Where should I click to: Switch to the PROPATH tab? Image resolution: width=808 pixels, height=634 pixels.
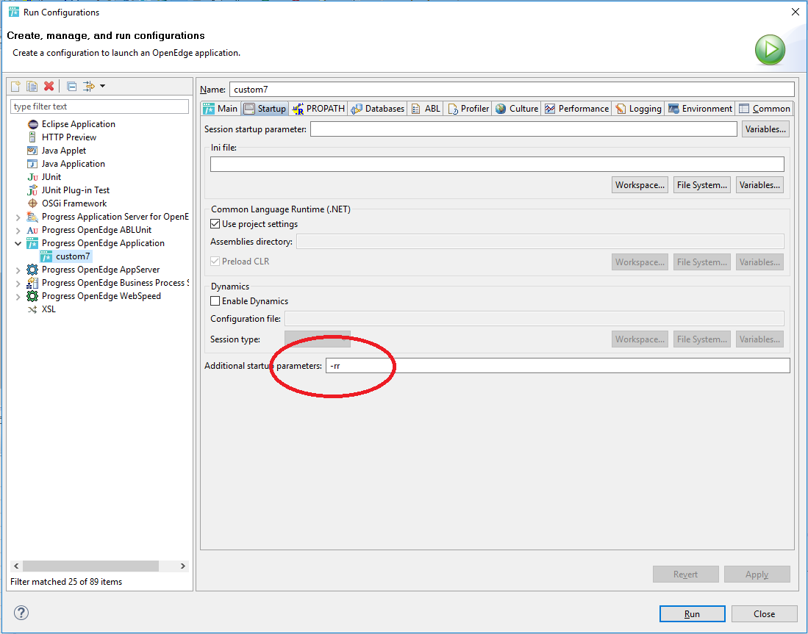click(x=318, y=109)
